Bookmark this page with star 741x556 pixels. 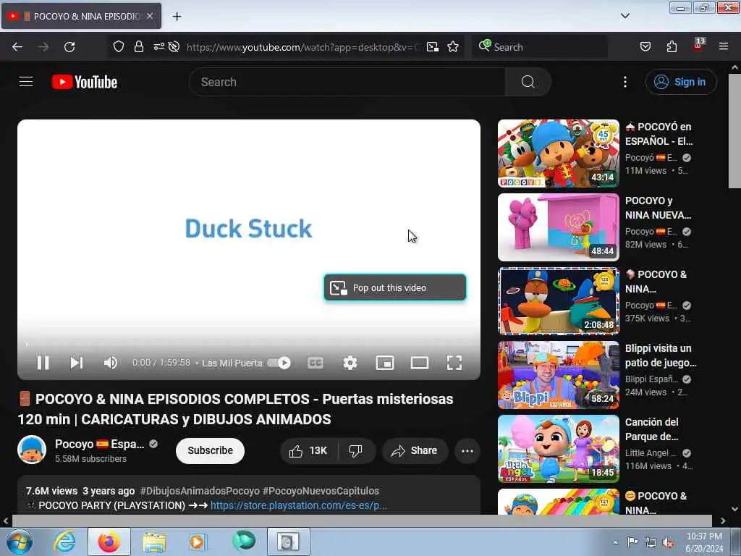pos(453,47)
